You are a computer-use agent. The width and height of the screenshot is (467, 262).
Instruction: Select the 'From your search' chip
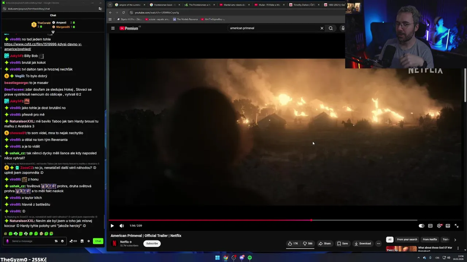tap(407, 239)
